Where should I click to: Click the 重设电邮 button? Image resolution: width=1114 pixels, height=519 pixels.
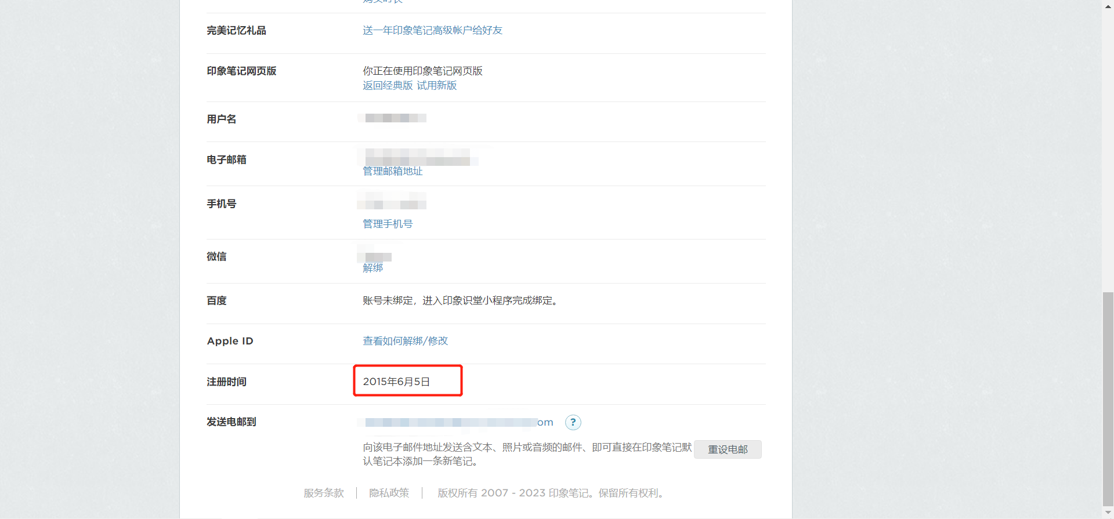click(x=728, y=449)
